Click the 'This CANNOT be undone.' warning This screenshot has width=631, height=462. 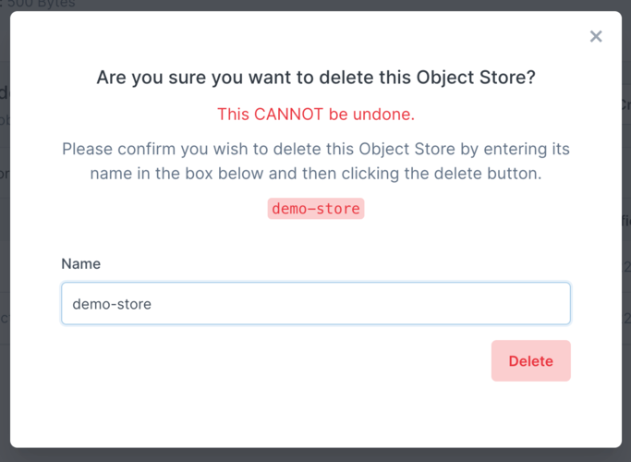click(316, 115)
